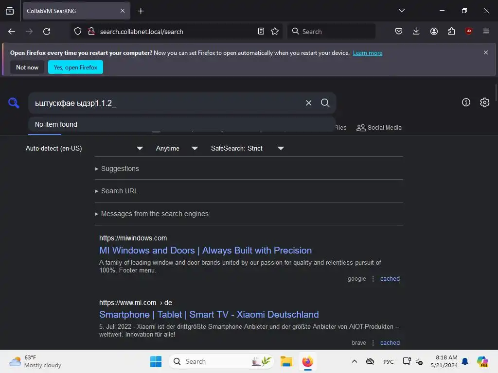The image size is (498, 373).
Task: Open the clock showing 8:18 AM
Action: [444, 361]
